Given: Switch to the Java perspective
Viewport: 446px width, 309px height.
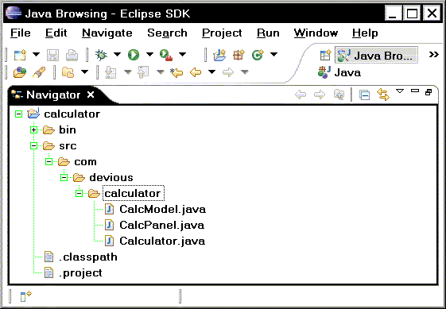Looking at the screenshot, I should (x=339, y=72).
